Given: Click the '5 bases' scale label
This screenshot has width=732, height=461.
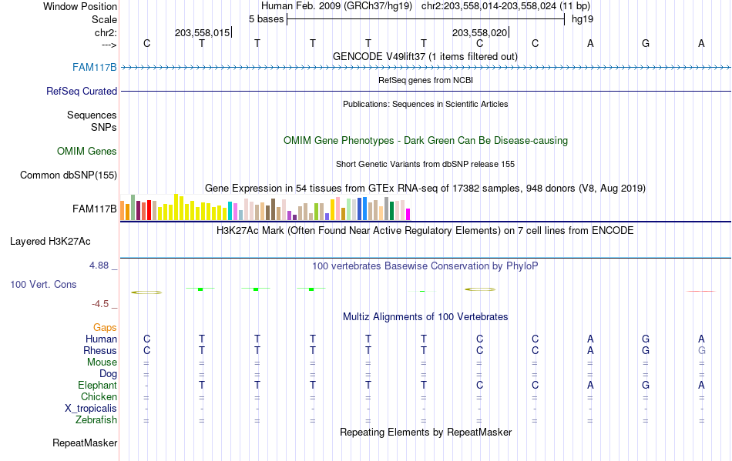Looking at the screenshot, I should (x=266, y=19).
